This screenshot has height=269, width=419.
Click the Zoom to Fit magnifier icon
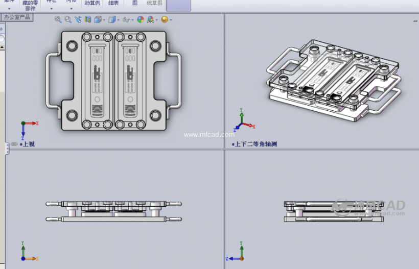58,19
